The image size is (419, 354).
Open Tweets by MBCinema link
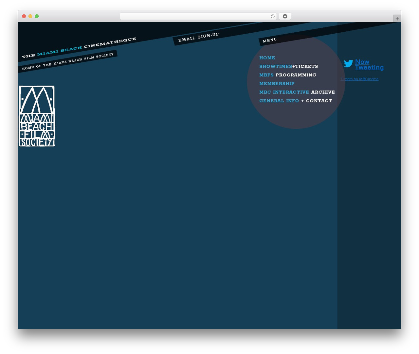pyautogui.click(x=359, y=79)
